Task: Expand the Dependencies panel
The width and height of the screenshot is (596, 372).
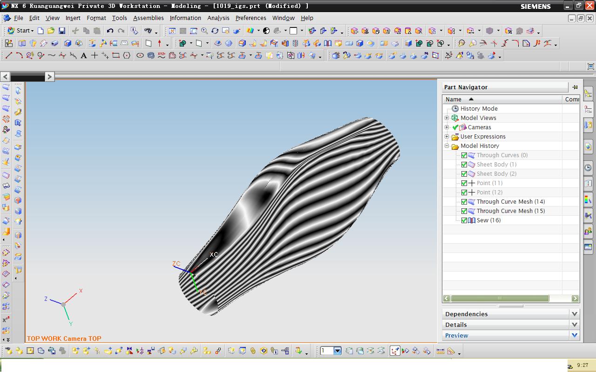Action: (574, 314)
